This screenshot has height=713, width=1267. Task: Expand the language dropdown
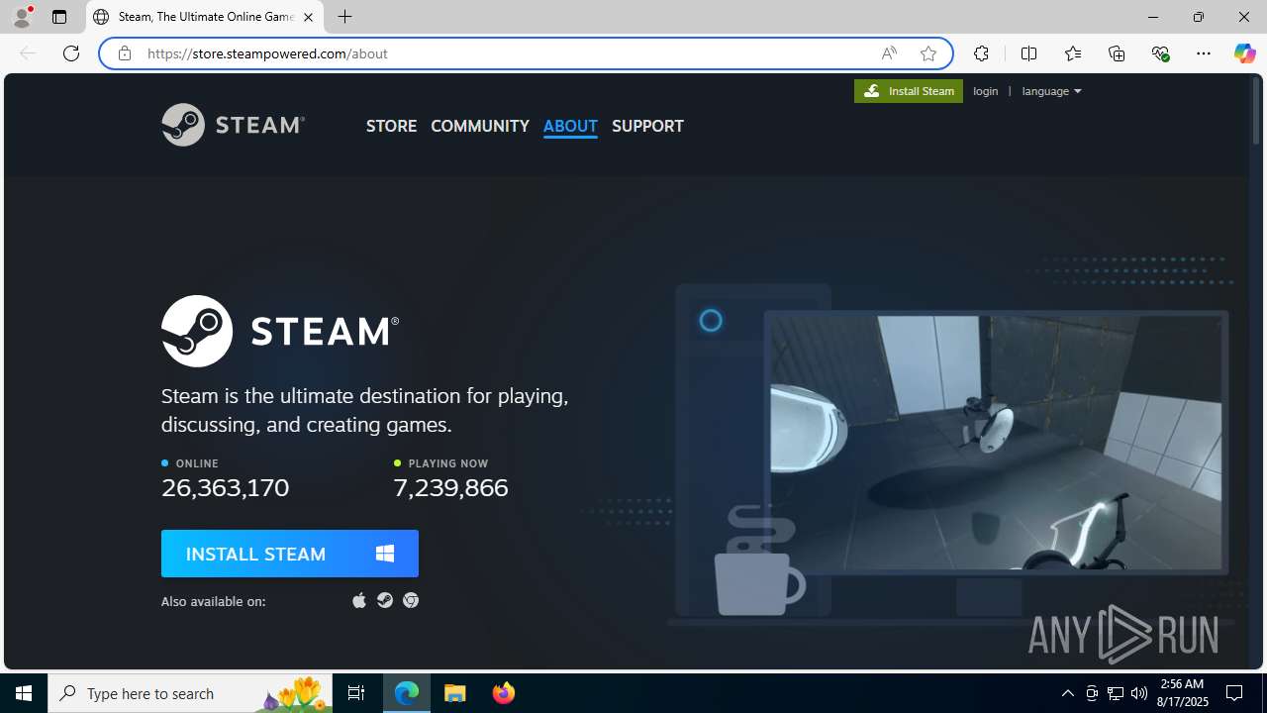point(1051,91)
